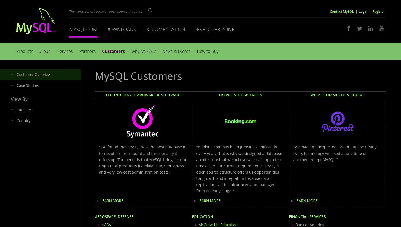Open the Travel & Hospitality heading

coord(240,95)
